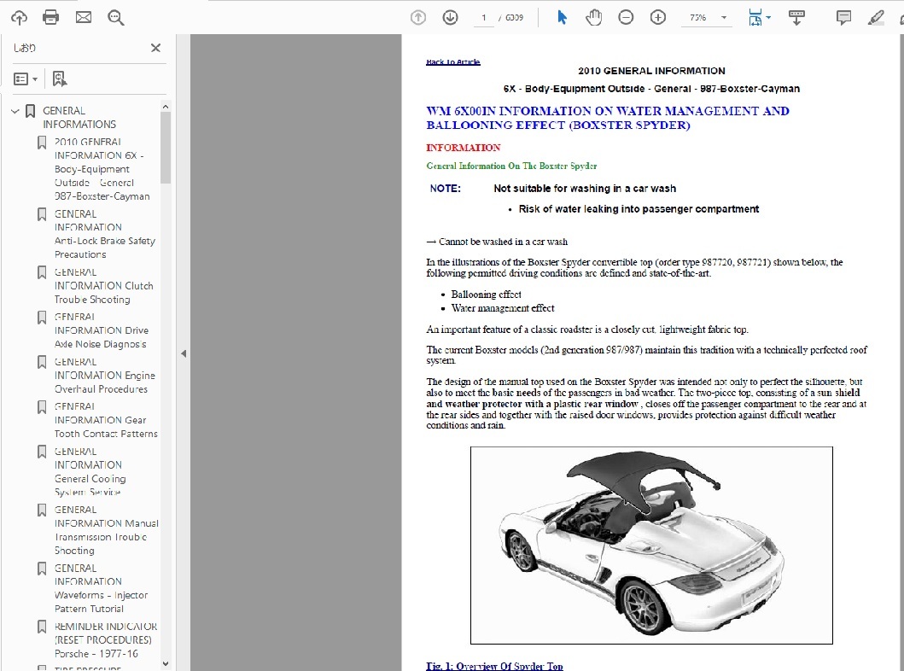Click the page number input field
Screen dimensions: 904x671
484,18
